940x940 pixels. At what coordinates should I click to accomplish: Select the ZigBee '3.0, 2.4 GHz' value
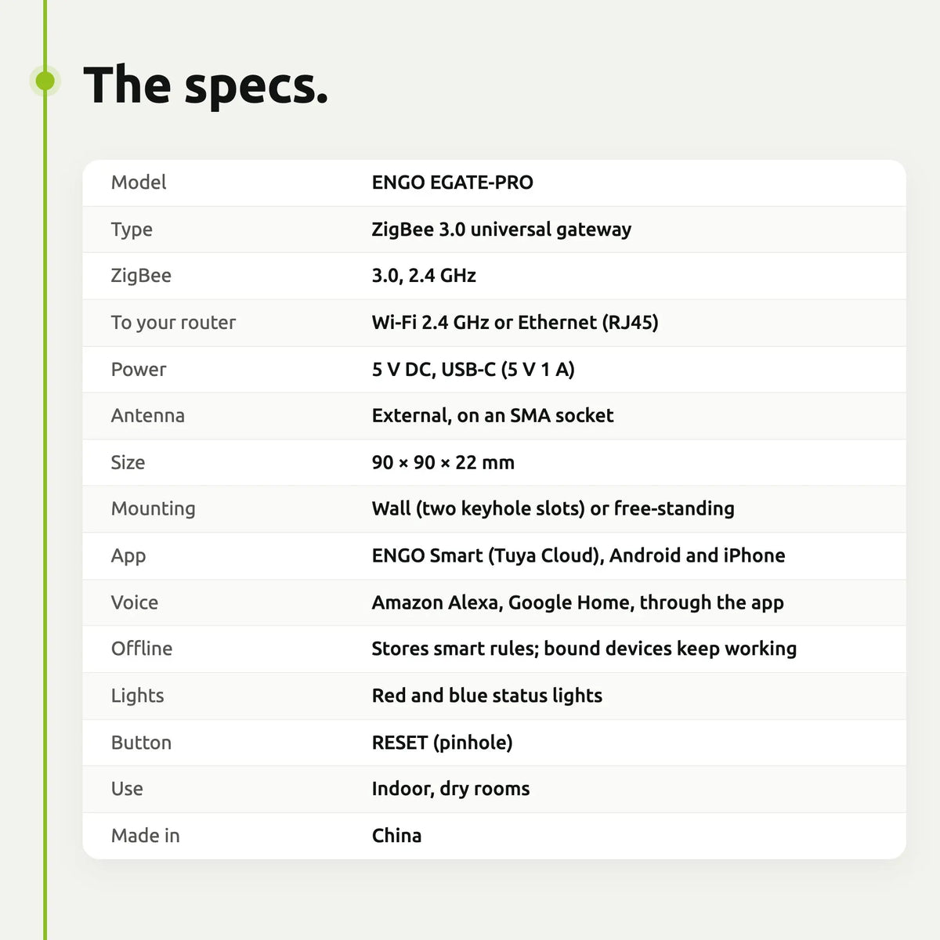(424, 276)
